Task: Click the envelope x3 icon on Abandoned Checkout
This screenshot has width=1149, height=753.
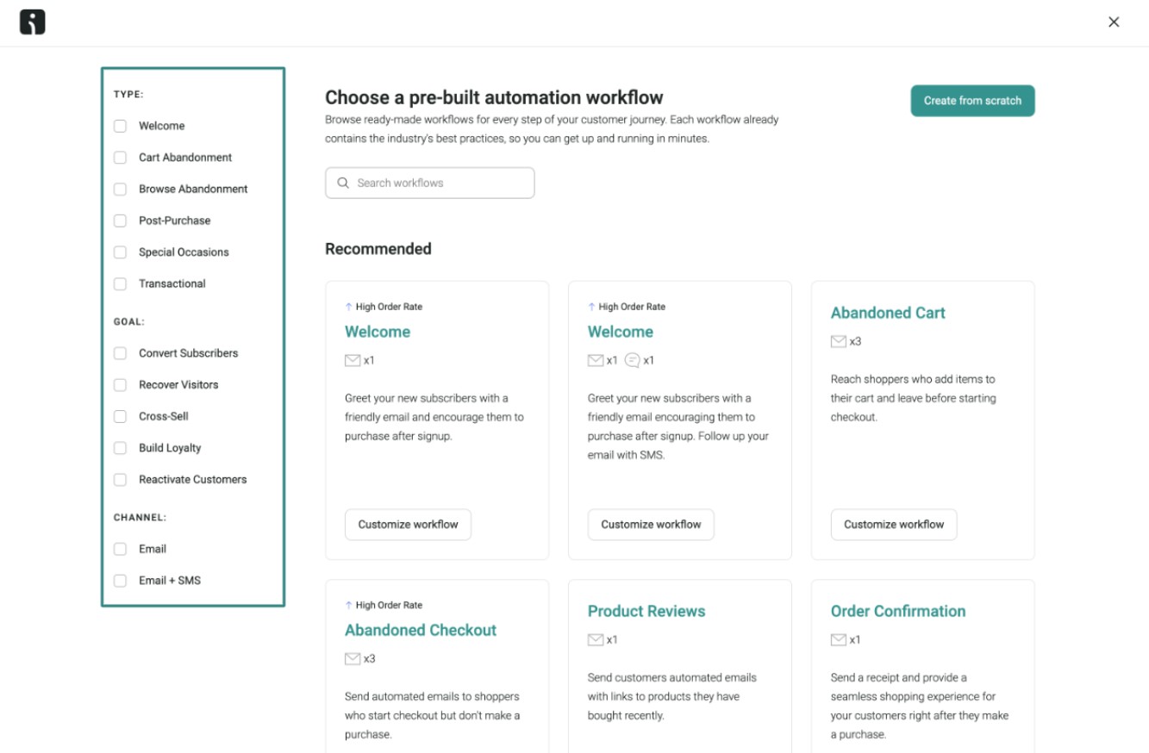Action: click(x=352, y=658)
